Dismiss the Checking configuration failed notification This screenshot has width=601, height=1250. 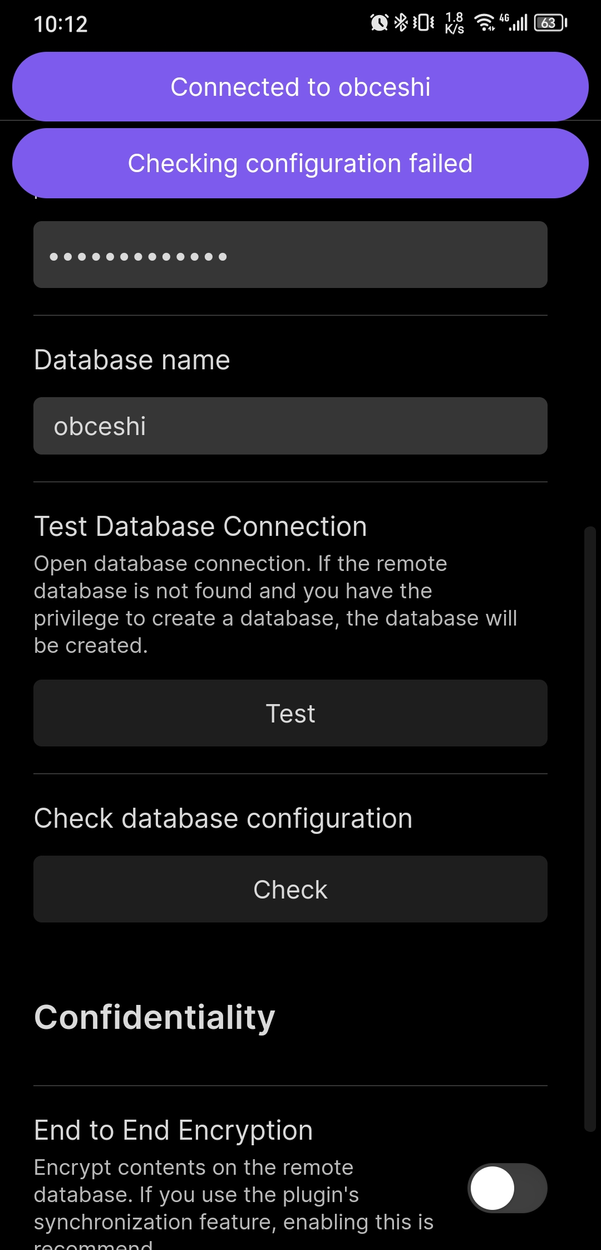click(300, 163)
